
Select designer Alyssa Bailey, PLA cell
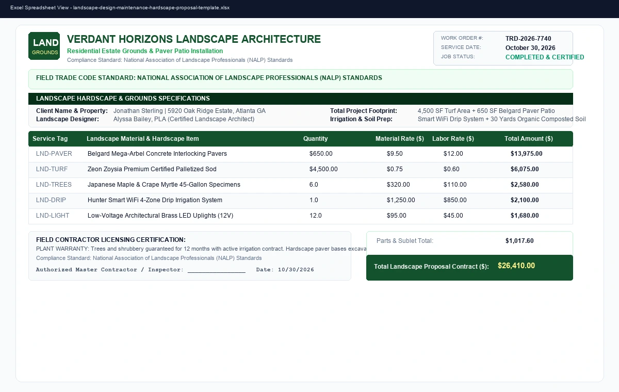[184, 119]
